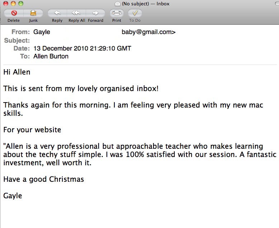Image resolution: width=279 pixels, height=228 pixels.
Task: Print the email
Action: point(117,13)
